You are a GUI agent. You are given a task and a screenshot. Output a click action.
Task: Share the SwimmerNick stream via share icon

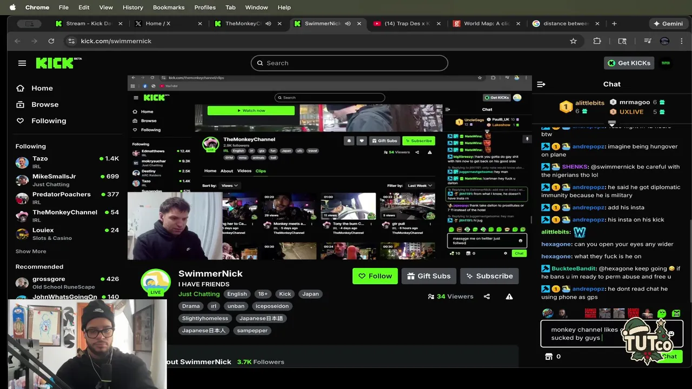point(487,297)
